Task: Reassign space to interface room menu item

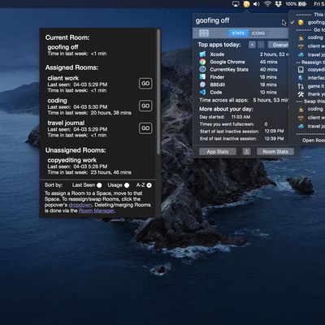Action: (310, 78)
